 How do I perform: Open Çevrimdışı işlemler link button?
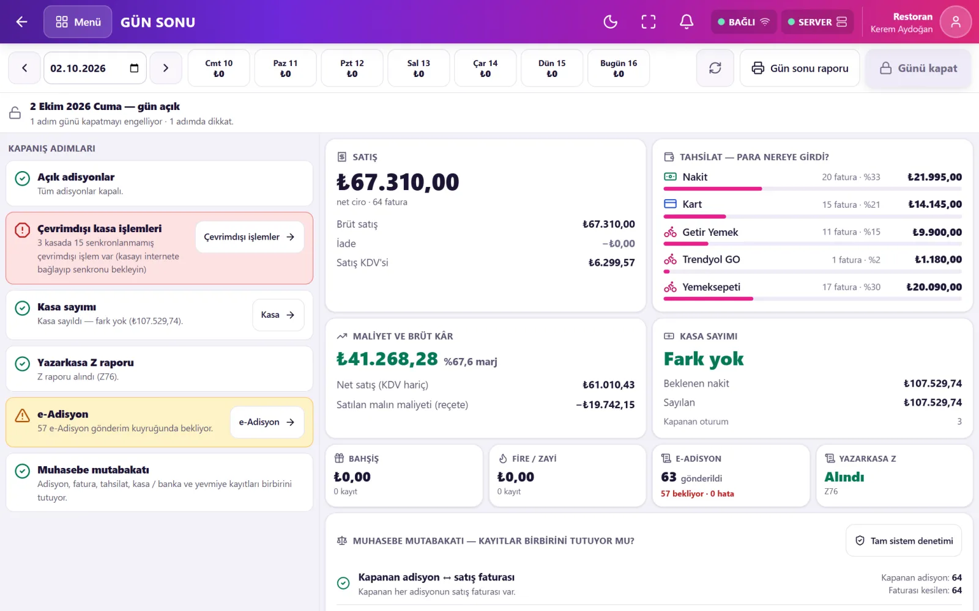(x=250, y=236)
